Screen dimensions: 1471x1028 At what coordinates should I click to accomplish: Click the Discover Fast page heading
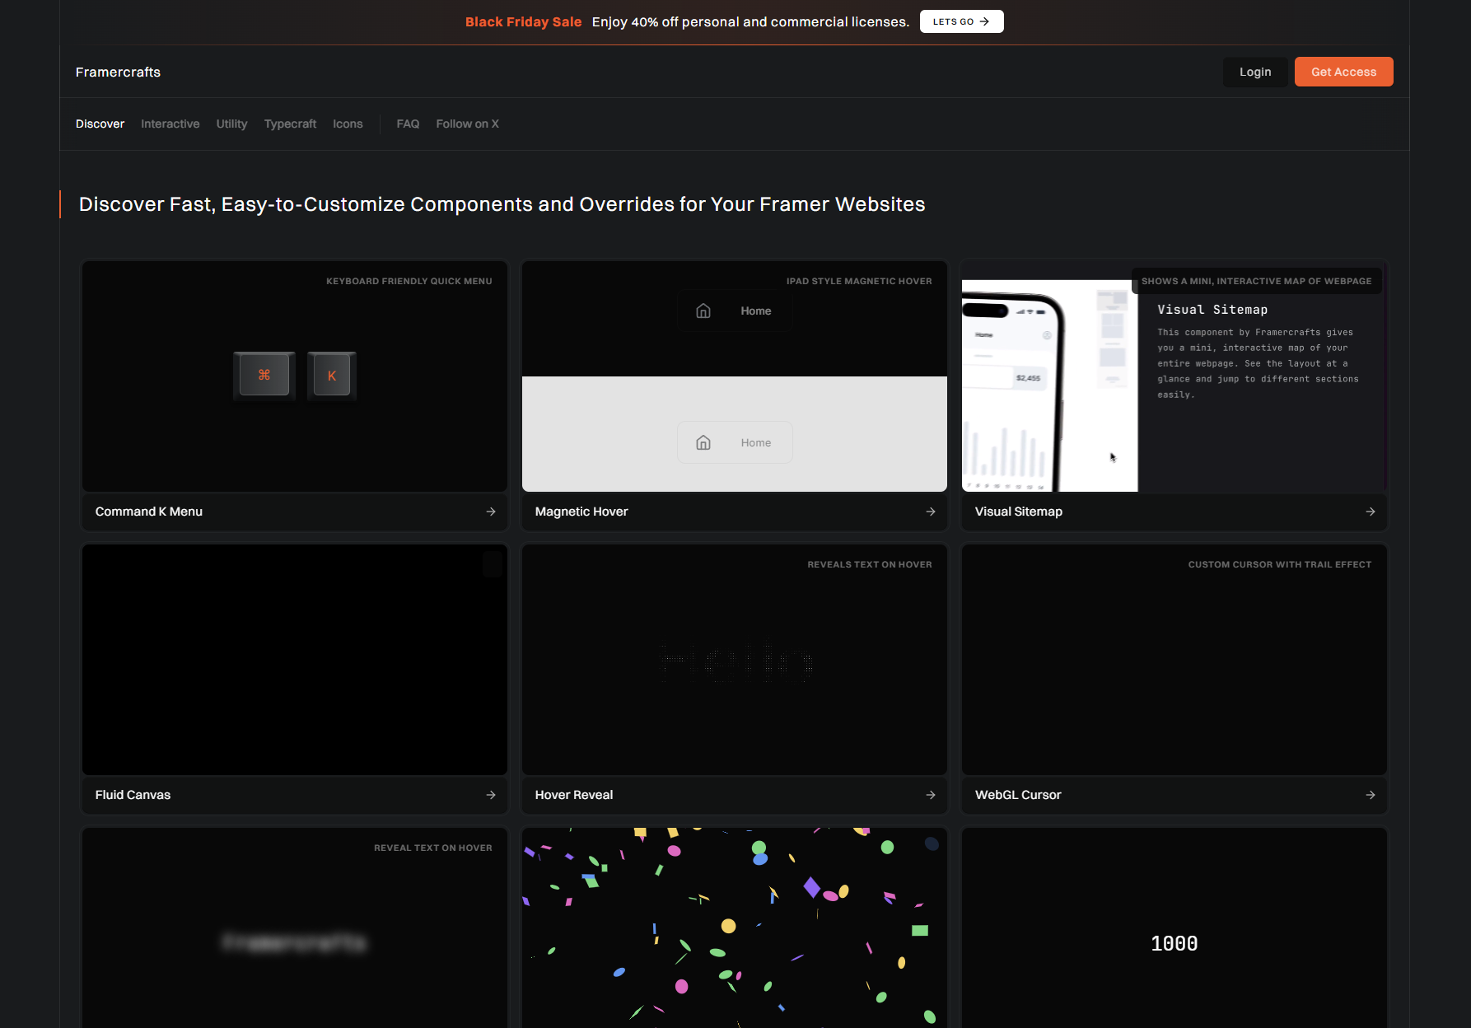click(x=502, y=204)
